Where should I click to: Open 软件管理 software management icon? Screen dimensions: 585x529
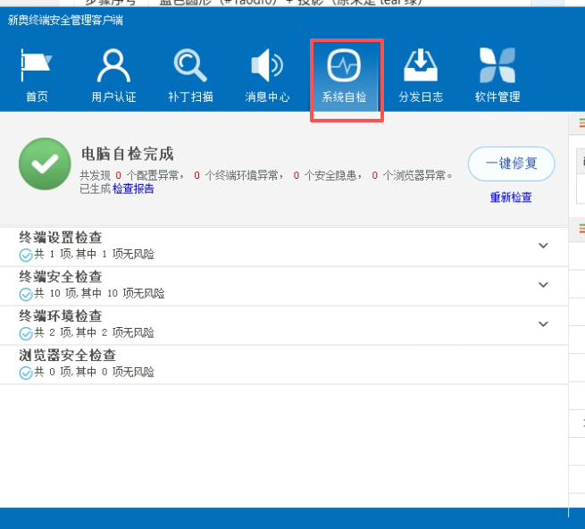coord(497,65)
